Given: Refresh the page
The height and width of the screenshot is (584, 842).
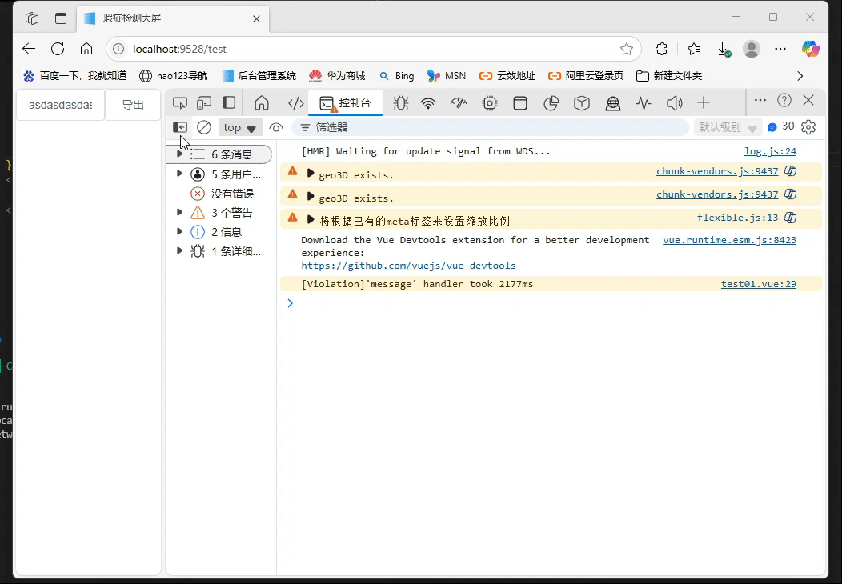Looking at the screenshot, I should coord(58,49).
